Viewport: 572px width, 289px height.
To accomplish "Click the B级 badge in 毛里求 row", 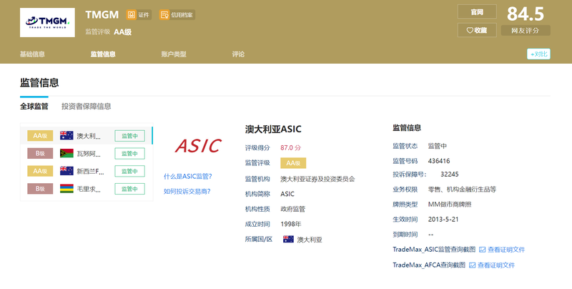I will (40, 189).
